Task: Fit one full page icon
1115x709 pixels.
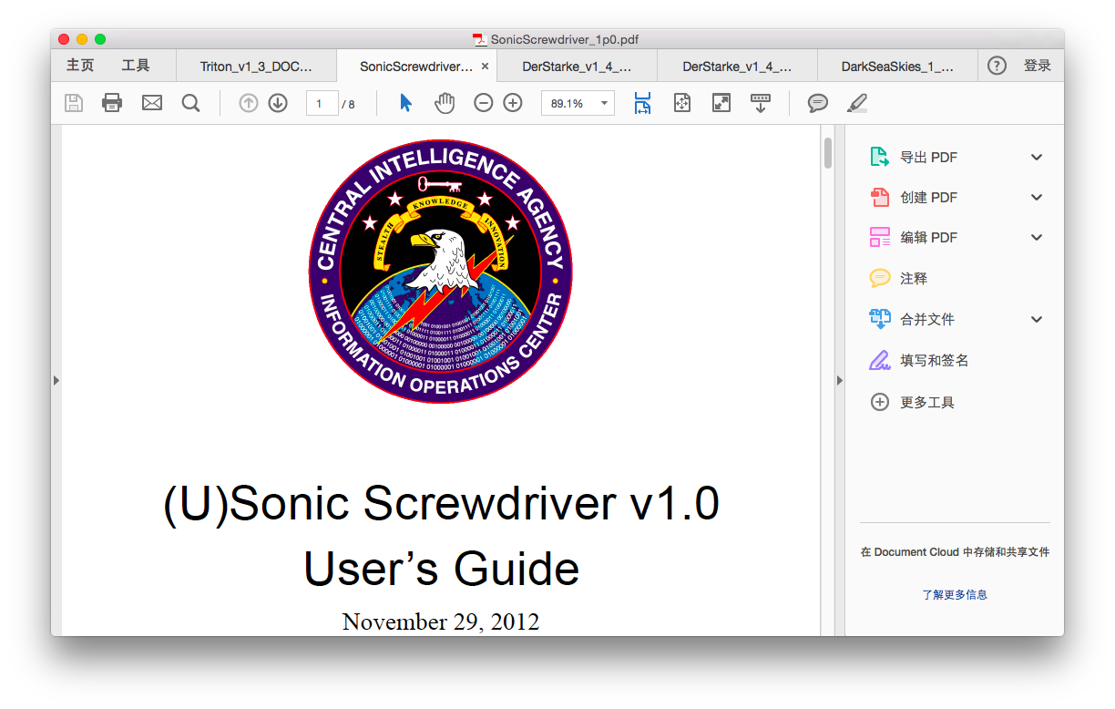Action: click(682, 103)
